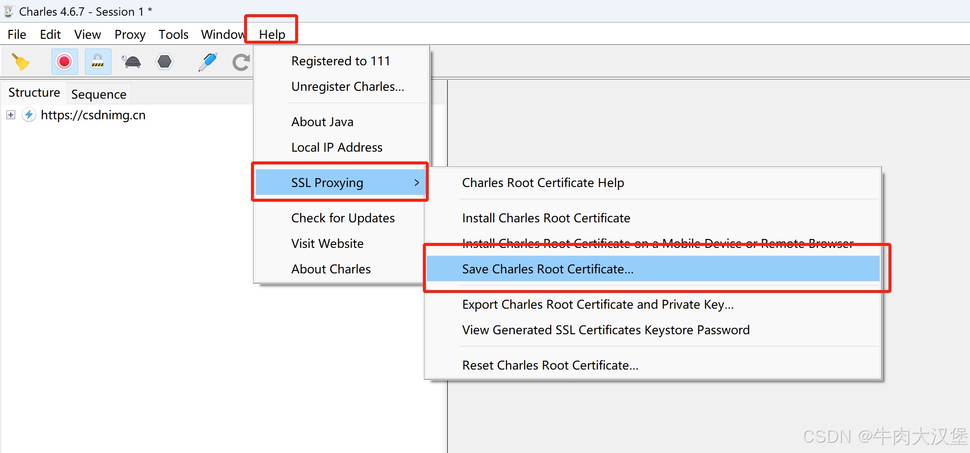Open Compose with the pen icon
Viewport: 970px width, 453px height.
click(x=208, y=62)
